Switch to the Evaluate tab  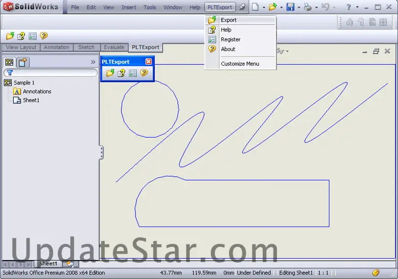pyautogui.click(x=114, y=47)
